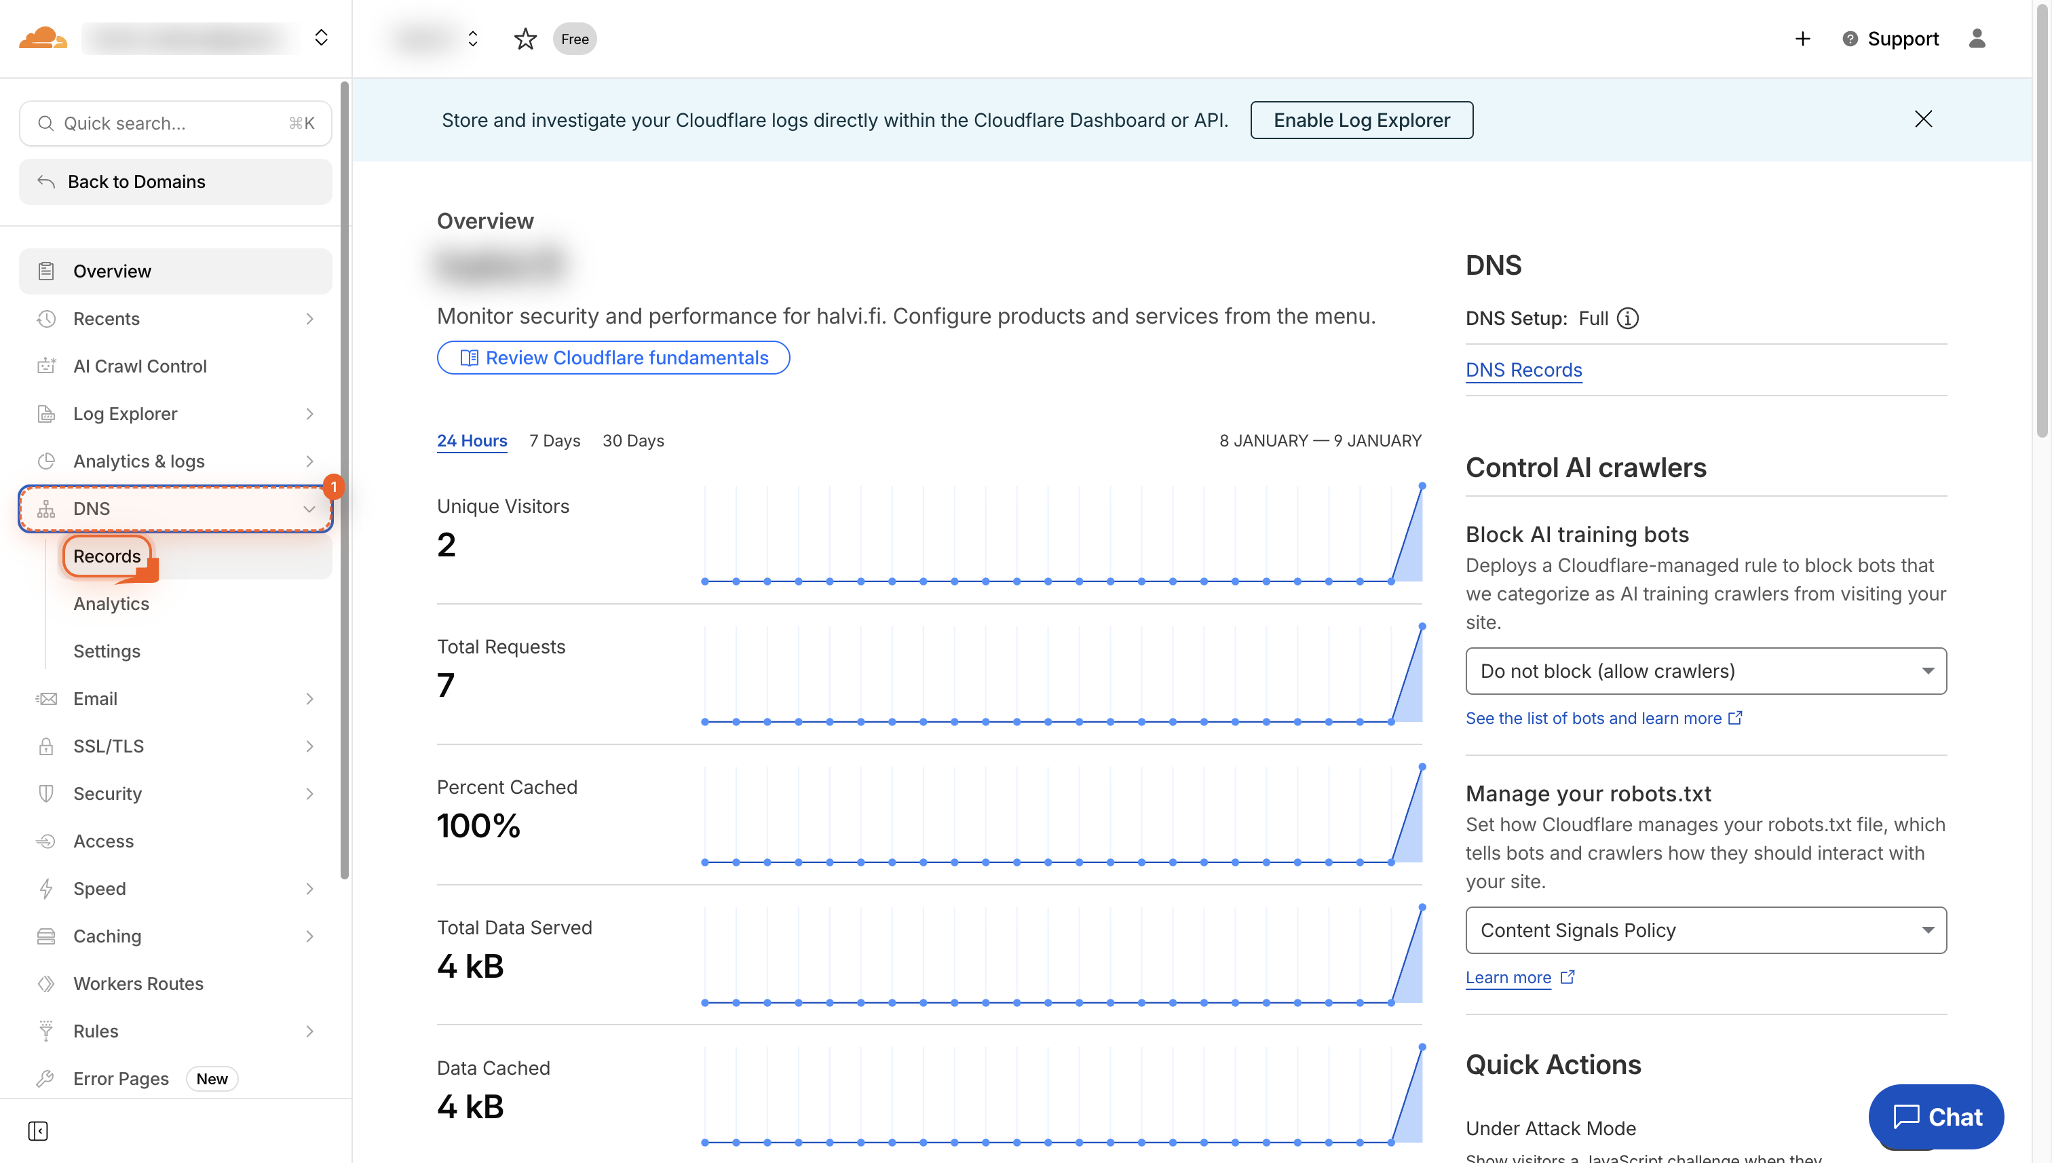Click the Security shield icon in sidebar
Viewport: 2052px width, 1163px height.
(45, 793)
